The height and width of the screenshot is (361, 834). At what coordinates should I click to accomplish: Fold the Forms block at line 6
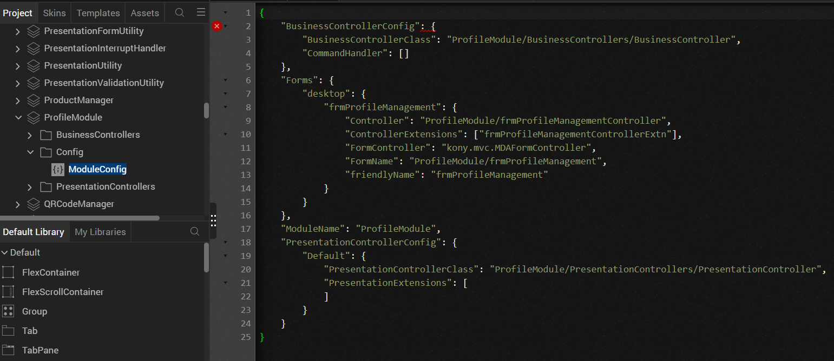[x=226, y=80]
